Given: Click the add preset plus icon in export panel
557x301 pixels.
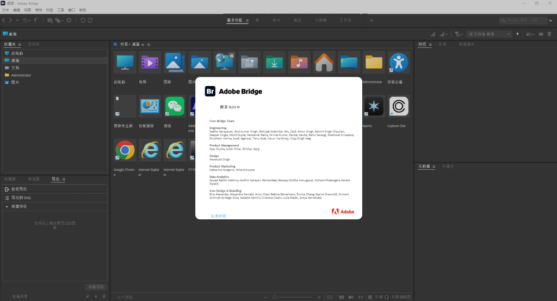Looking at the screenshot, I should [x=96, y=297].
